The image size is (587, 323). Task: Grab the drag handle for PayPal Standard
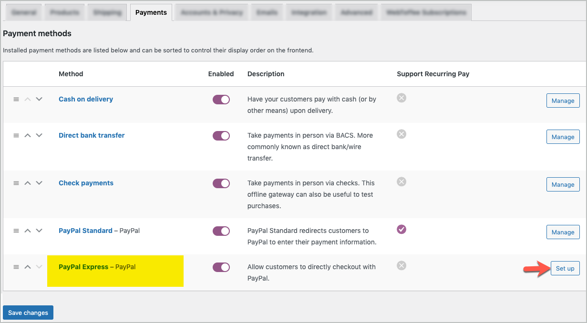tap(16, 231)
